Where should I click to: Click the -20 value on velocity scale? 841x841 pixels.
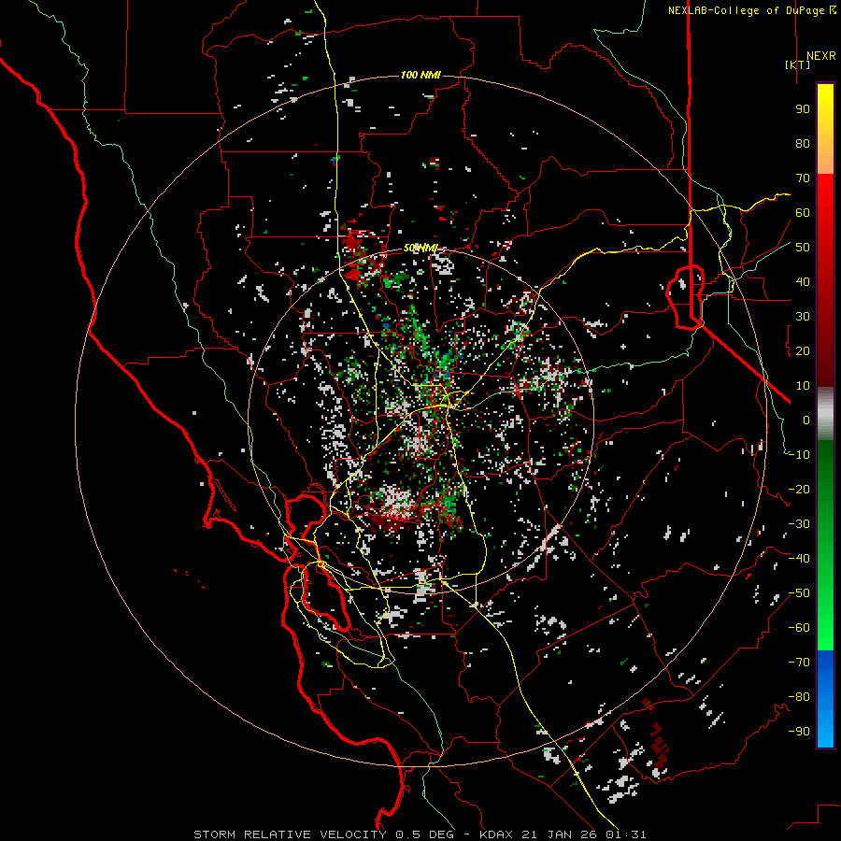[x=799, y=490]
